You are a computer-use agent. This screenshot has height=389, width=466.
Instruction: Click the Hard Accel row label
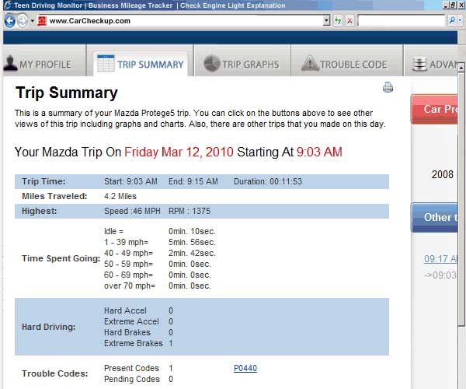(125, 310)
